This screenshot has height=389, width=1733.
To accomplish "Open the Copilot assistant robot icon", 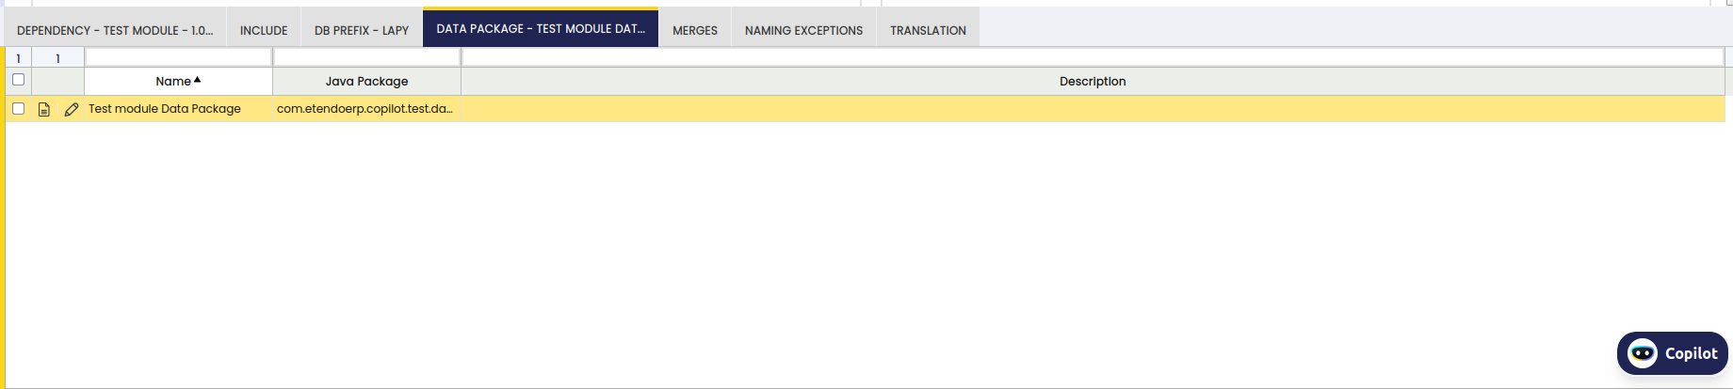I will [1642, 353].
